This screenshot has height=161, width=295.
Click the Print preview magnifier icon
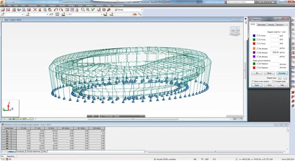point(24,10)
